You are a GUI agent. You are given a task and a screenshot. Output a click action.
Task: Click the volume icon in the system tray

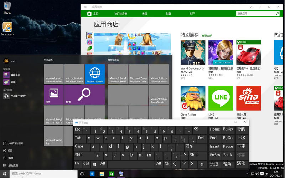pyautogui.click(x=257, y=174)
